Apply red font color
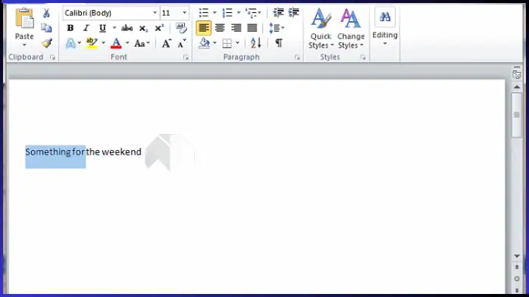The height and width of the screenshot is (297, 529). click(x=116, y=43)
